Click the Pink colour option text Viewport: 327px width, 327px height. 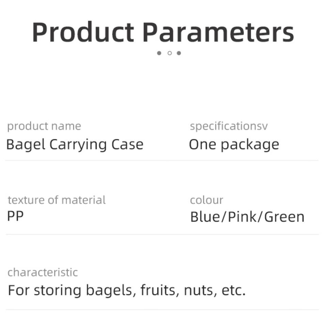(x=242, y=217)
